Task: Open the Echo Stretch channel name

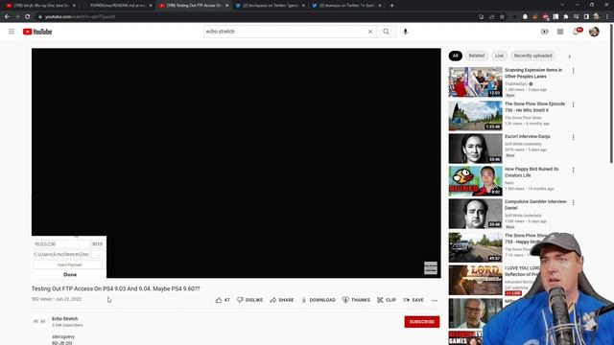Action: point(64,319)
